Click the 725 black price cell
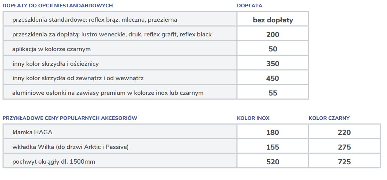The image size is (387, 180). [x=344, y=162]
